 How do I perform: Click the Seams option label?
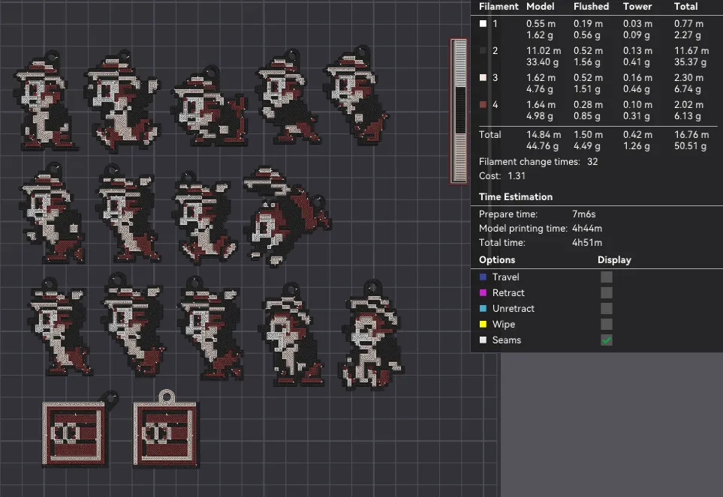[506, 340]
